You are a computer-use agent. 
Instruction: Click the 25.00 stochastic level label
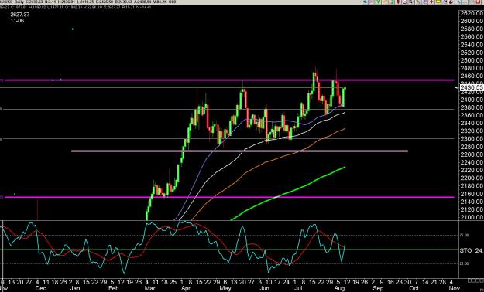[464, 263]
